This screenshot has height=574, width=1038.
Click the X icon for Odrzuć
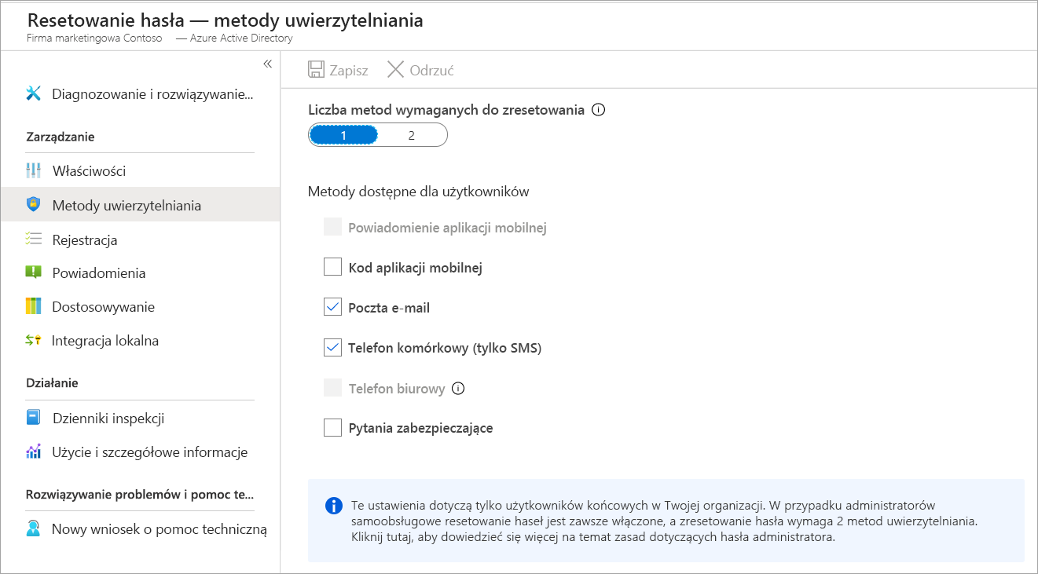396,70
